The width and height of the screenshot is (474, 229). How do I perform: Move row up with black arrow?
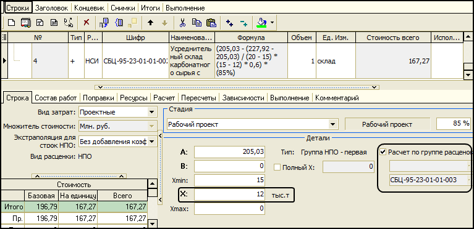(150, 23)
